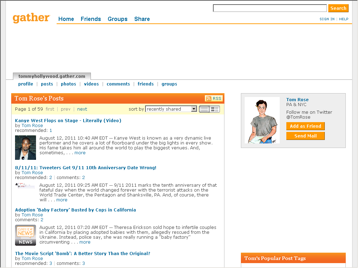358x268 pixels.
Task: Click Gather News thumbnail icon
Action: [26, 235]
